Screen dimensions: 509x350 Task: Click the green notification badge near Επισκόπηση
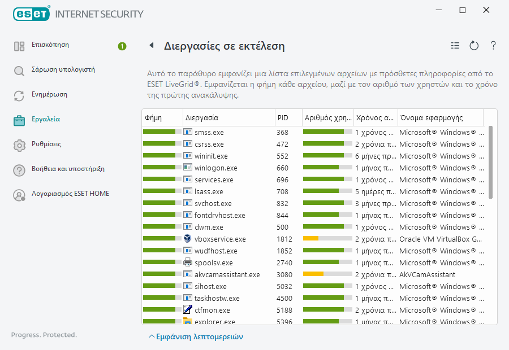click(122, 46)
